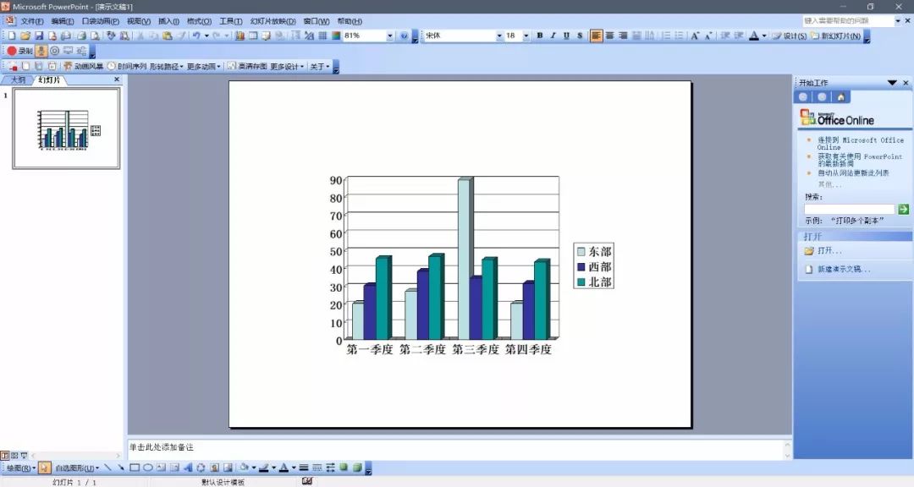Open the 开始工作 task pane dropdown arrow
This screenshot has width=914, height=487.
click(x=892, y=83)
